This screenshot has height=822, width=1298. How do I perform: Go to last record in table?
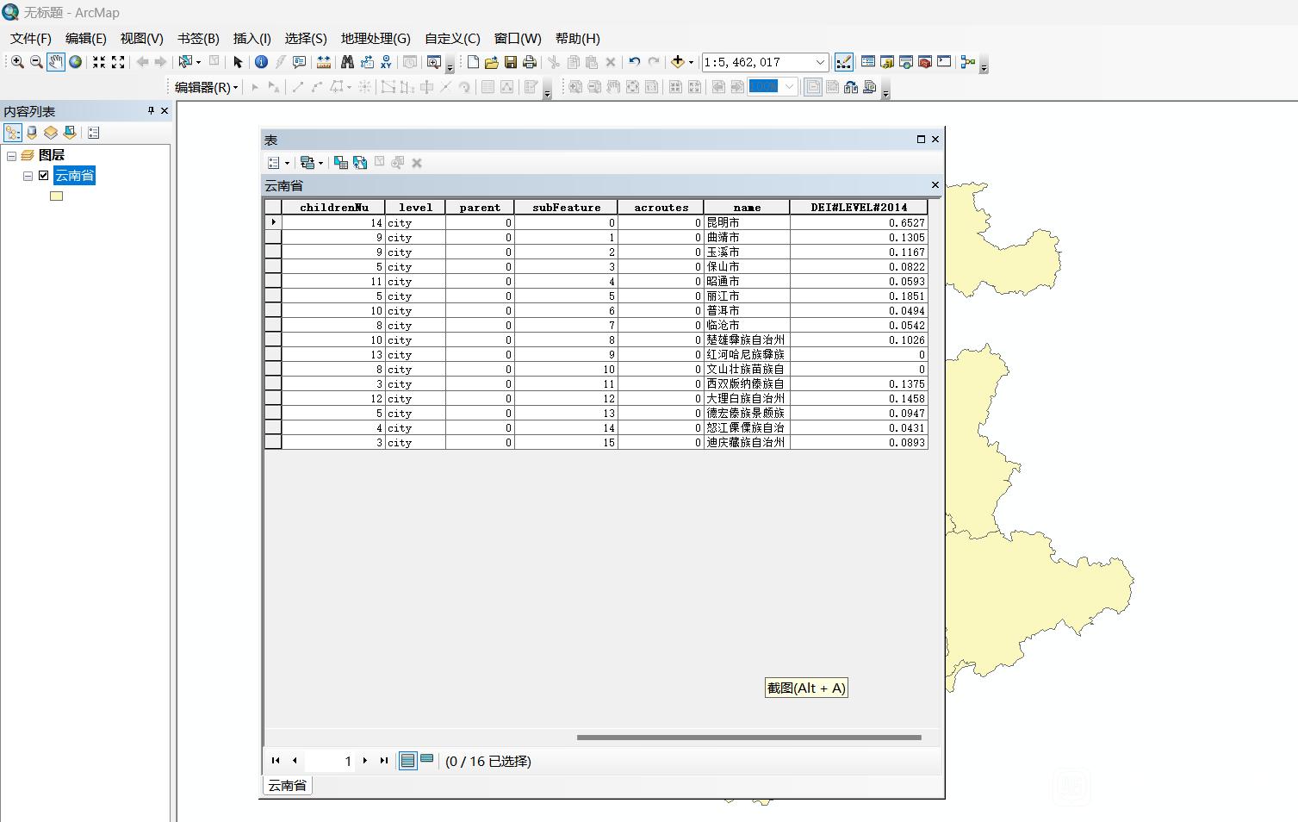[x=384, y=761]
